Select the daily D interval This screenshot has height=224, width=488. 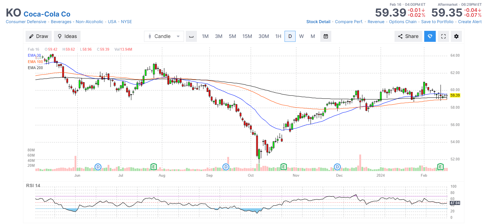[290, 36]
